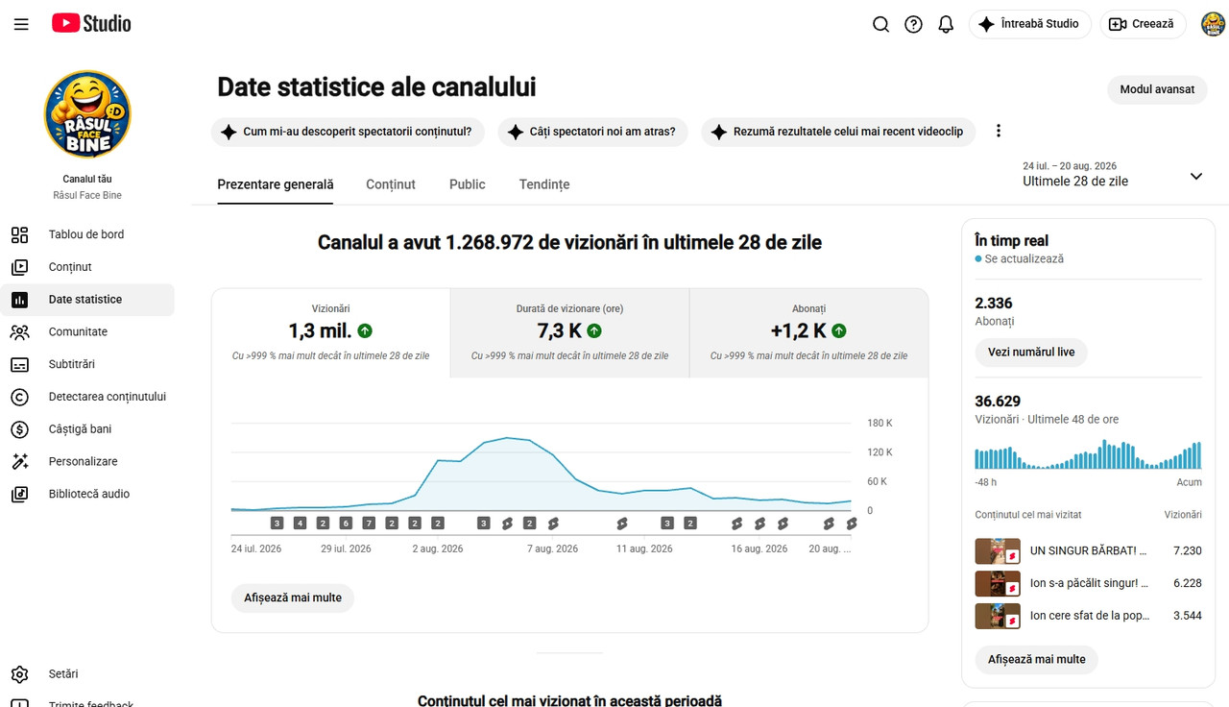This screenshot has width=1229, height=707.
Task: Click Afișează mai multe below the views chart
Action: point(293,597)
